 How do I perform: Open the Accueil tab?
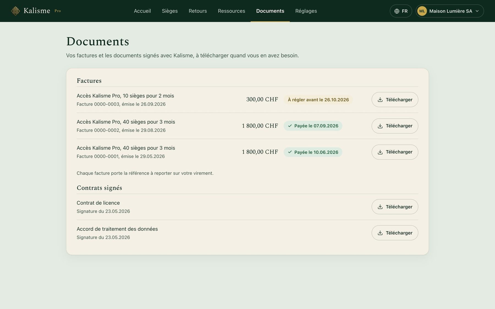142,11
